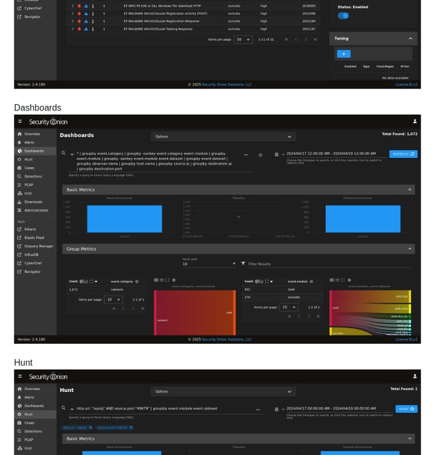Click the blue plus button under Tuning
This screenshot has width=435, height=455.
click(343, 54)
